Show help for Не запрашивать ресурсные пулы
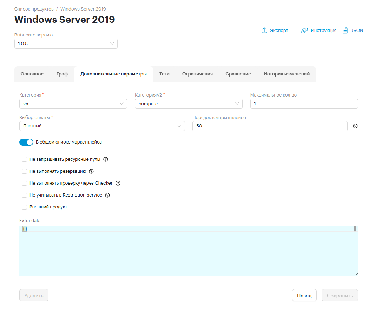This screenshot has width=389, height=312. point(106,159)
